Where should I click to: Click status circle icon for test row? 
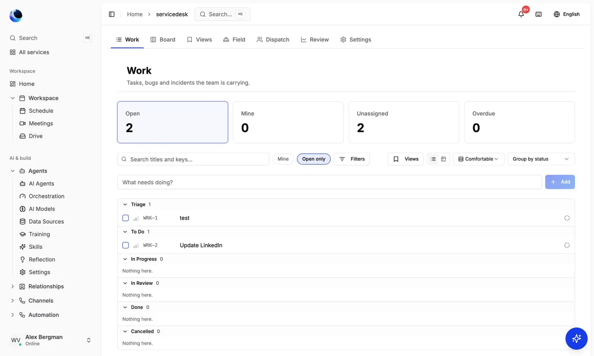click(x=567, y=218)
